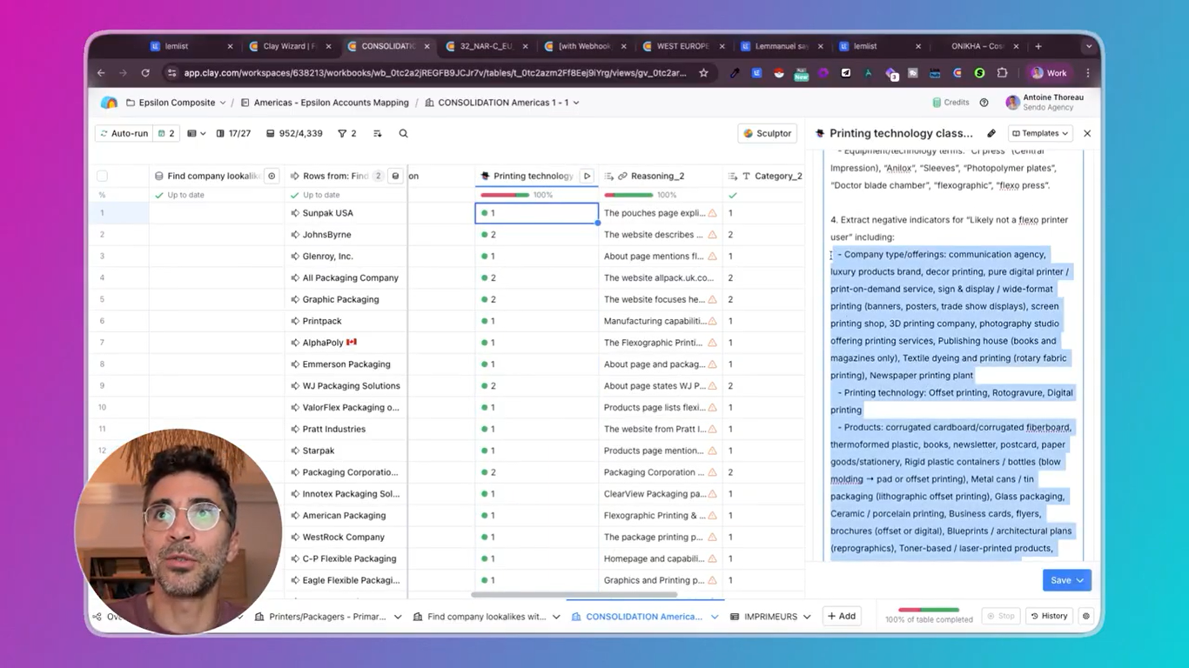Click the site info icon in address bar
Image resolution: width=1189 pixels, height=668 pixels.
click(171, 73)
